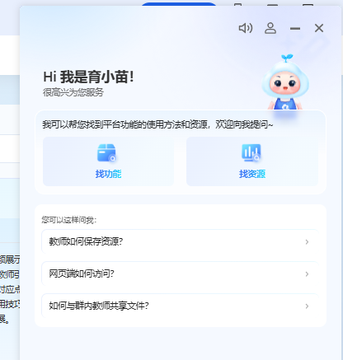Expand chevron beside 教师如何保存资源?
This screenshot has width=343, height=360.
[x=307, y=242]
